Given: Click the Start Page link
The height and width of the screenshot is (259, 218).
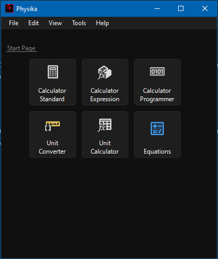Looking at the screenshot, I should coord(21,48).
